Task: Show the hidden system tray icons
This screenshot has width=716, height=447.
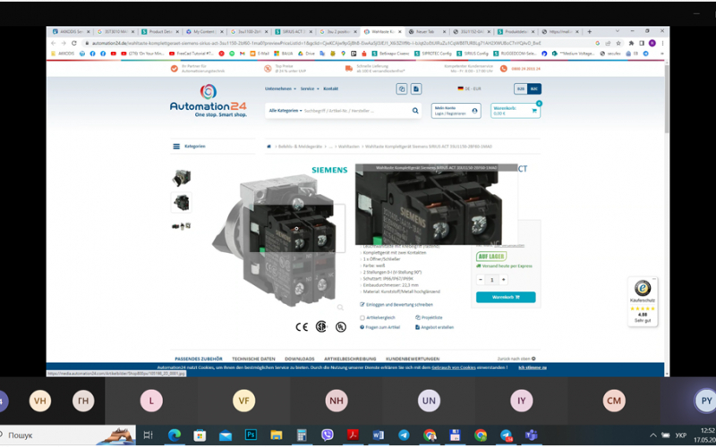Action: (653, 435)
